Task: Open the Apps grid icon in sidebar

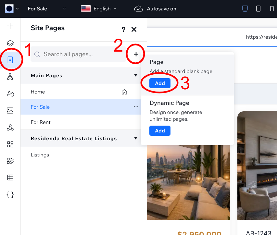Action: (x=10, y=144)
